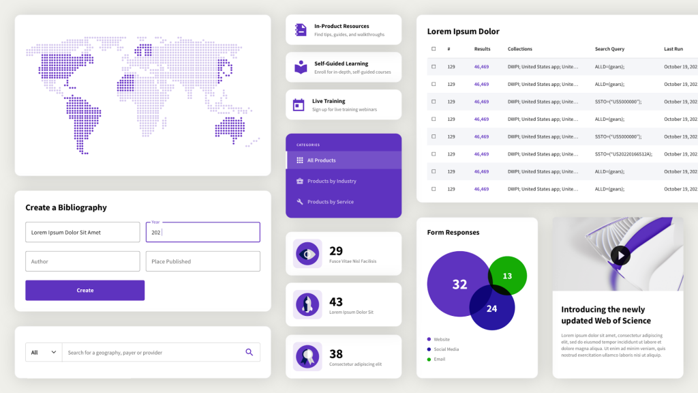The width and height of the screenshot is (698, 393).
Task: Check the last table row checkbox
Action: coord(434,189)
